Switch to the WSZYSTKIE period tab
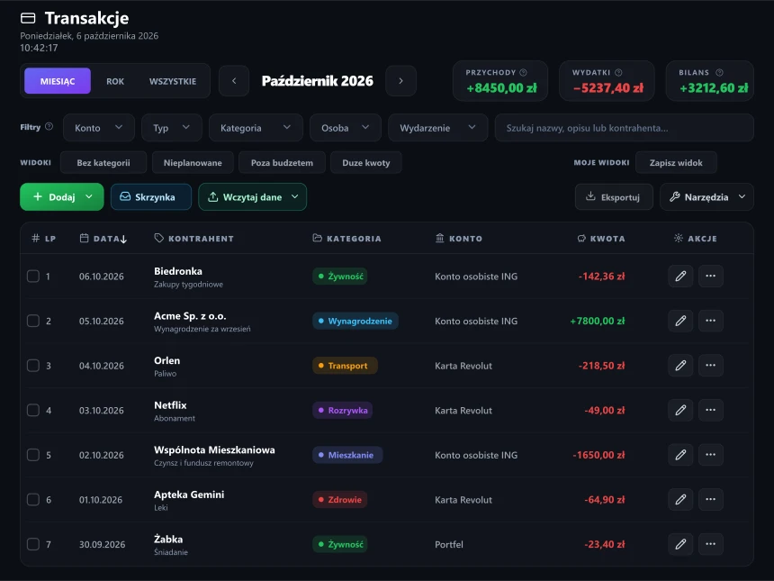Viewport: 774px width, 581px height. point(173,81)
